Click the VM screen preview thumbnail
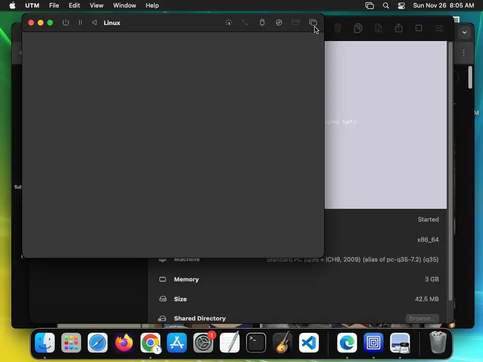Screen dimensions: 483x362 tap(385, 124)
